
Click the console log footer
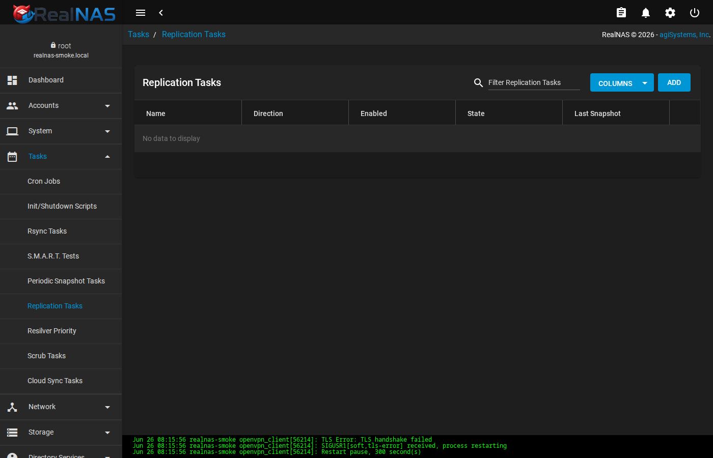coord(418,446)
